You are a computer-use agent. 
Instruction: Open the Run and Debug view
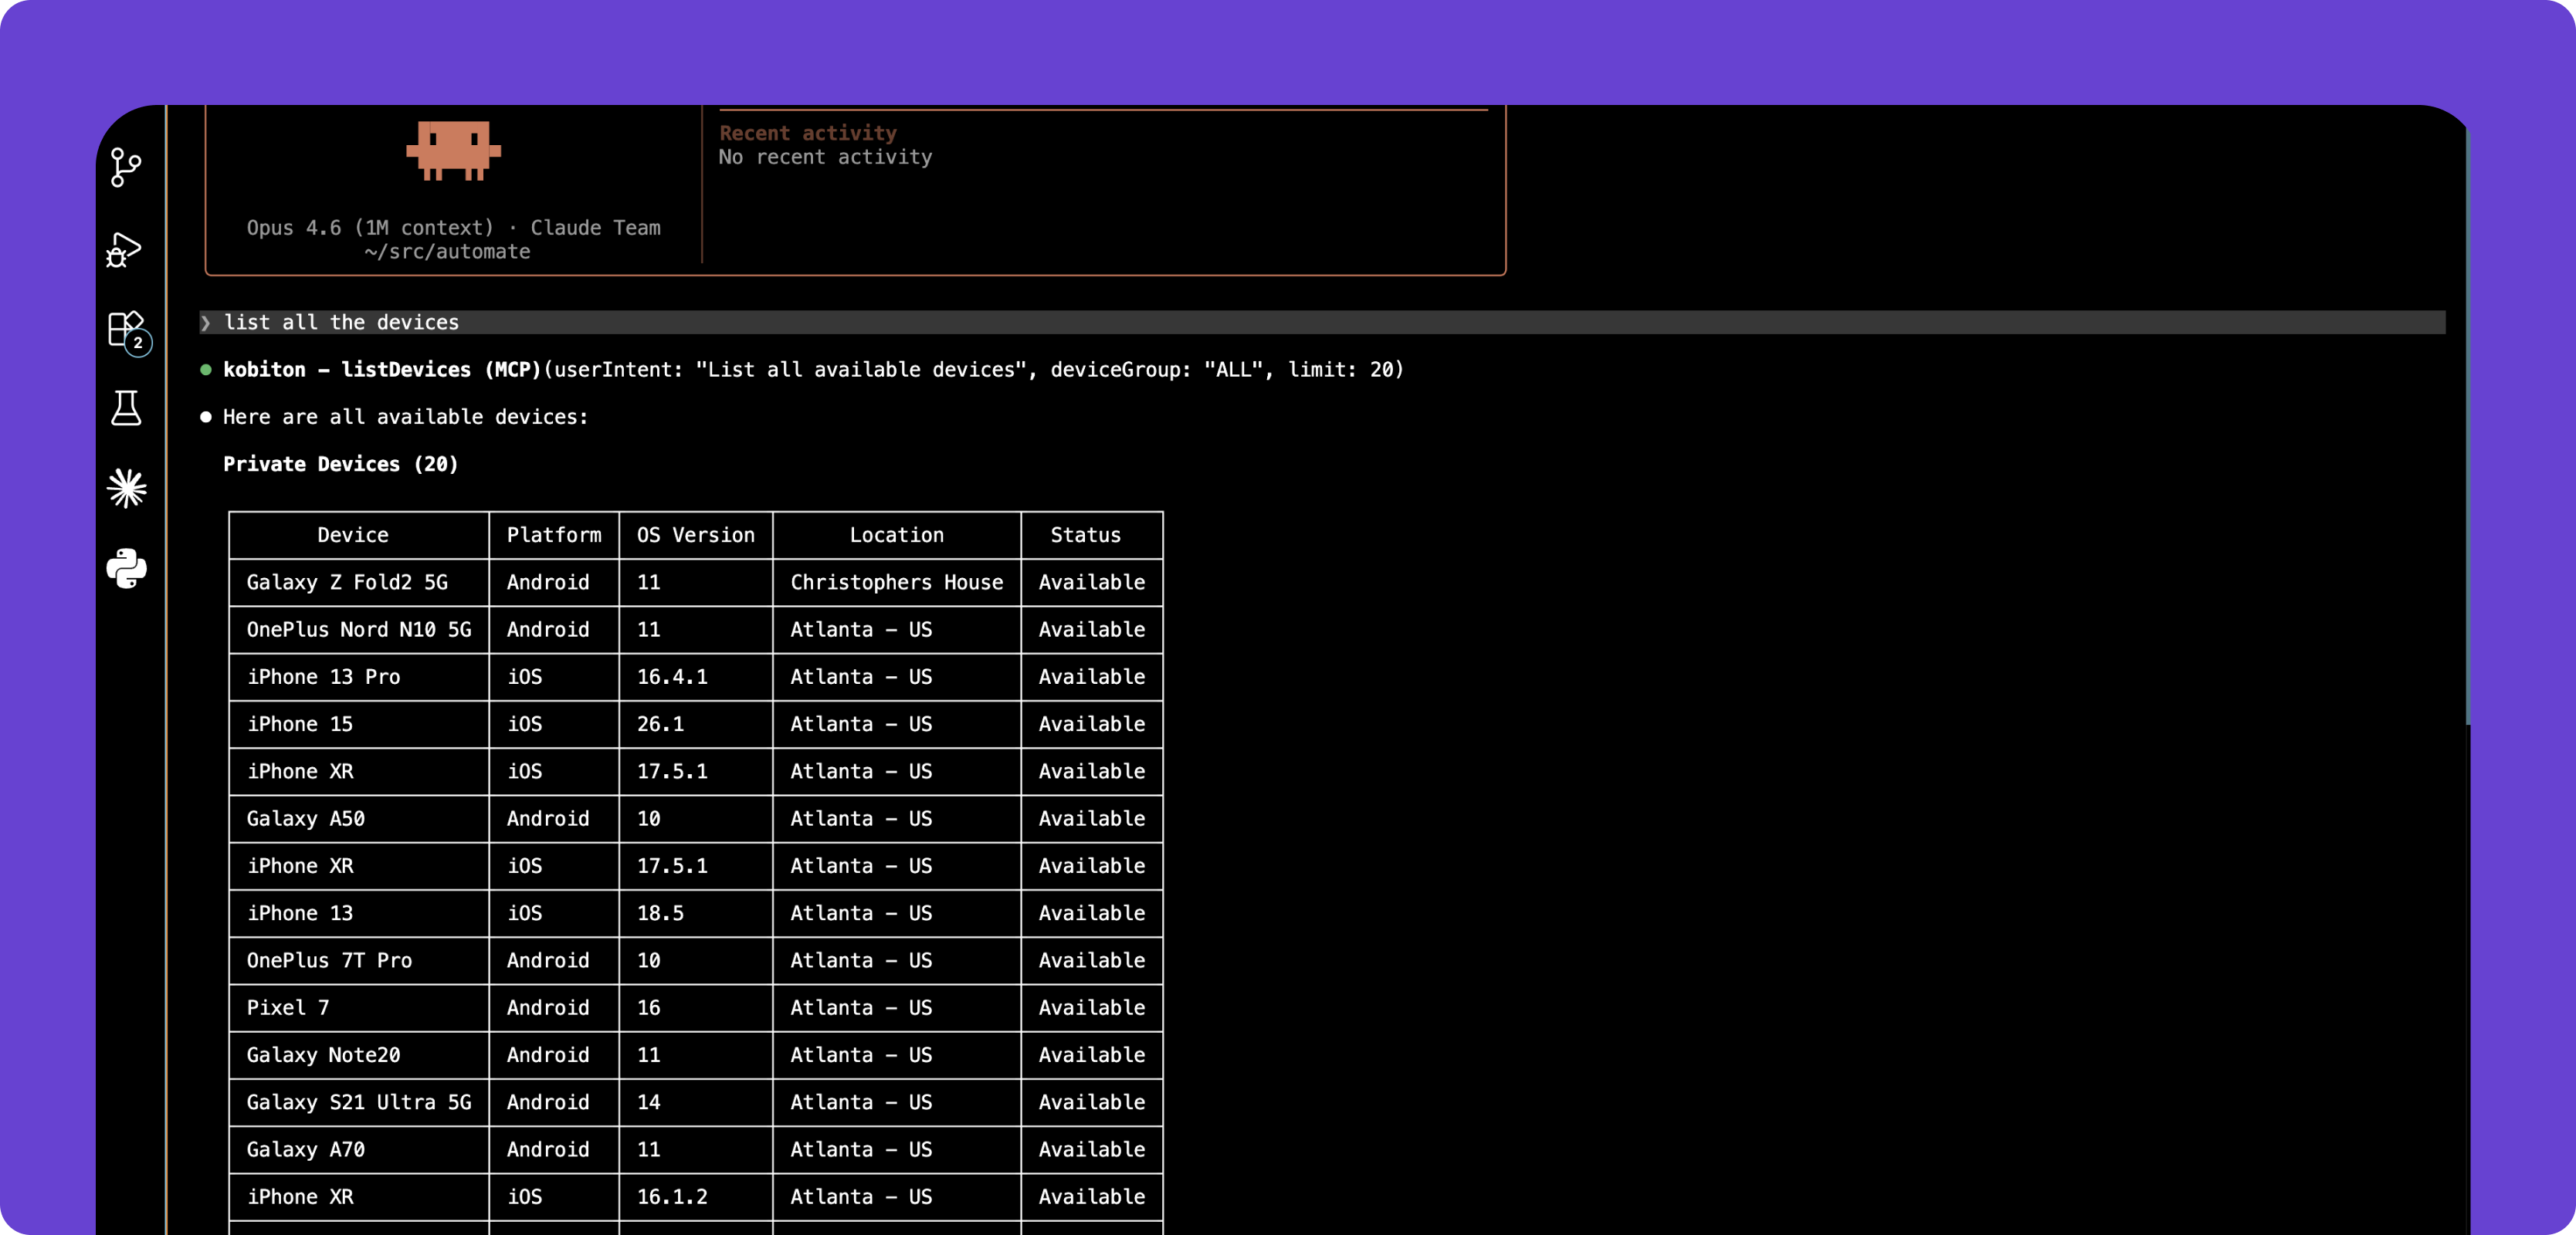[x=126, y=249]
